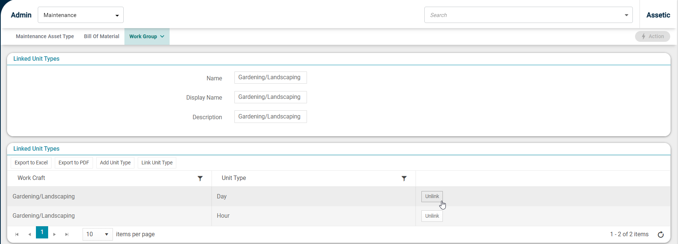Click Link Unit Type button

[157, 163]
